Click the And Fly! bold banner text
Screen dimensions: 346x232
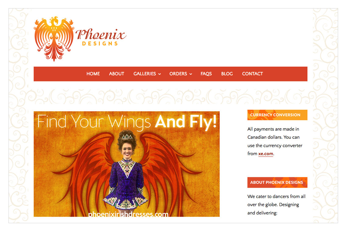186,121
